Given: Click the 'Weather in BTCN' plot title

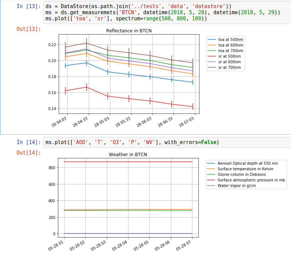Looking at the screenshot, I should click(x=128, y=155).
